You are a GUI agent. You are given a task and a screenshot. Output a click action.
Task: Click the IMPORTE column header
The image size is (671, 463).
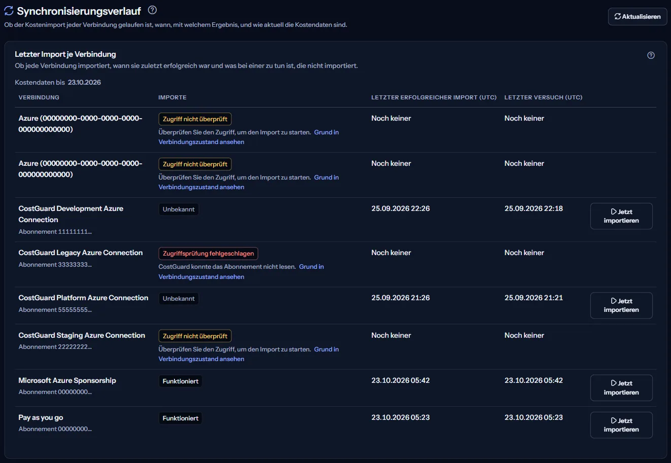pos(172,97)
